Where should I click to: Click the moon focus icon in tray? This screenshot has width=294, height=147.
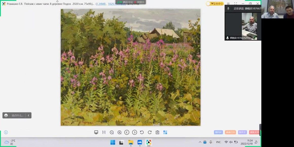click(256, 142)
